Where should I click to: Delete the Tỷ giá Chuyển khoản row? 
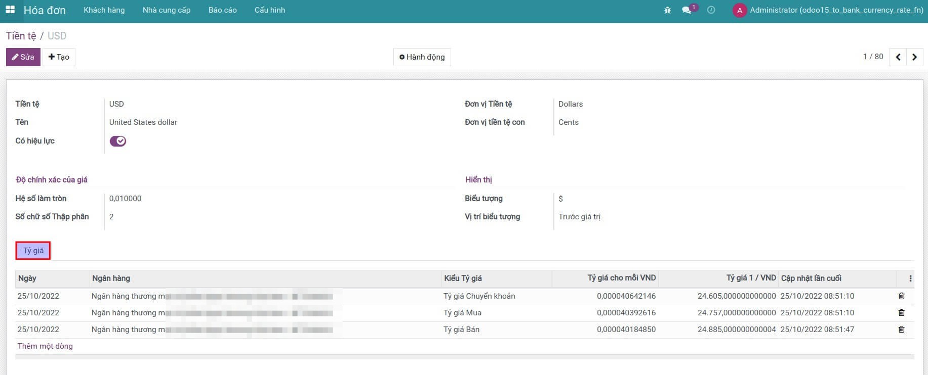pos(901,296)
